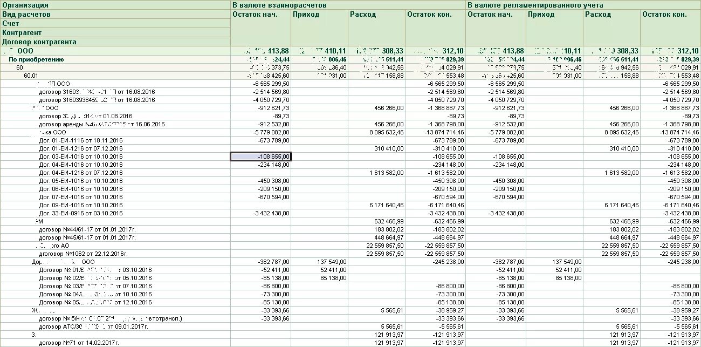This screenshot has height=347, width=701.
Task: Click Остаток нач. under В валюте взаиморасчетов
Action: [260, 28]
